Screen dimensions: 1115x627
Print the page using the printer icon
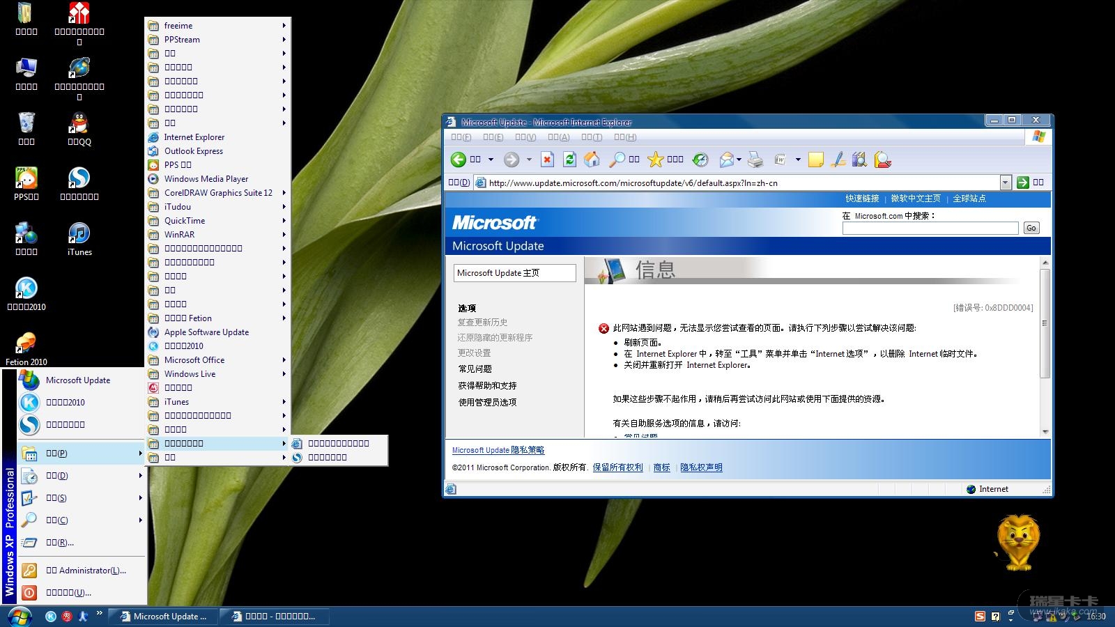(x=755, y=160)
